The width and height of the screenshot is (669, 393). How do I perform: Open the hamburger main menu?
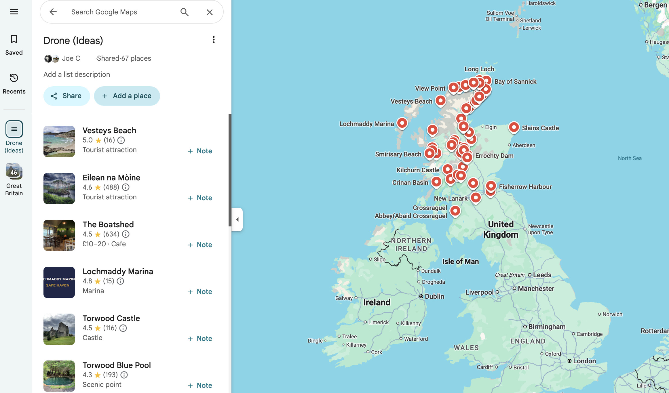(14, 12)
